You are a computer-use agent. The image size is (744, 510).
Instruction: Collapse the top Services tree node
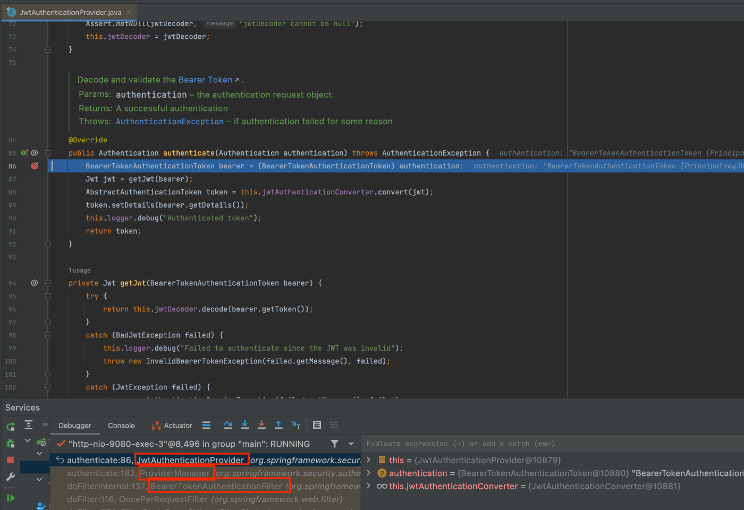(x=28, y=440)
